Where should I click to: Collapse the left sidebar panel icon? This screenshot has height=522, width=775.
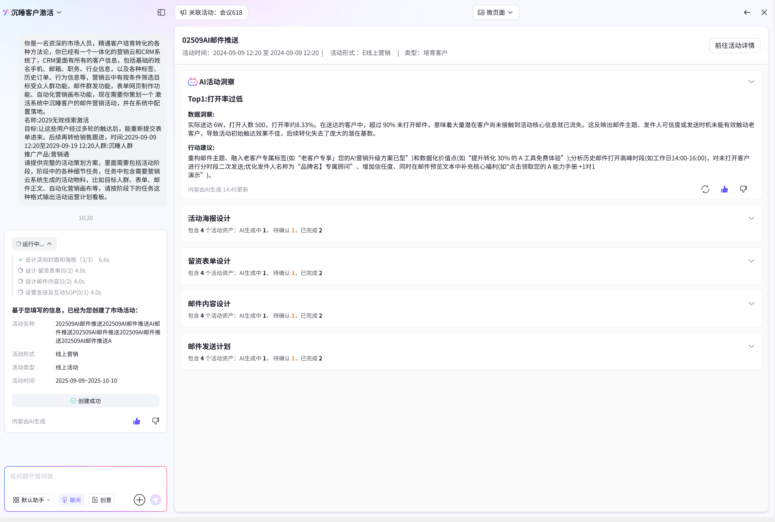[161, 12]
